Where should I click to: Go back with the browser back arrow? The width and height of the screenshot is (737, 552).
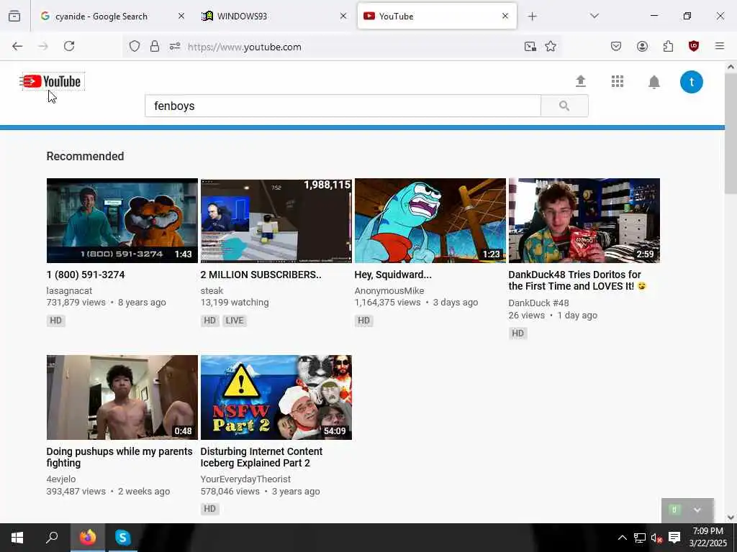(17, 46)
